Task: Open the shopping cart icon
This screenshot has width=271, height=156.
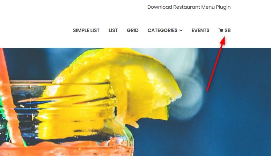Action: pos(221,30)
